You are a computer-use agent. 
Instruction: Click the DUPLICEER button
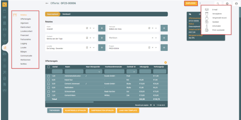point(191,3)
